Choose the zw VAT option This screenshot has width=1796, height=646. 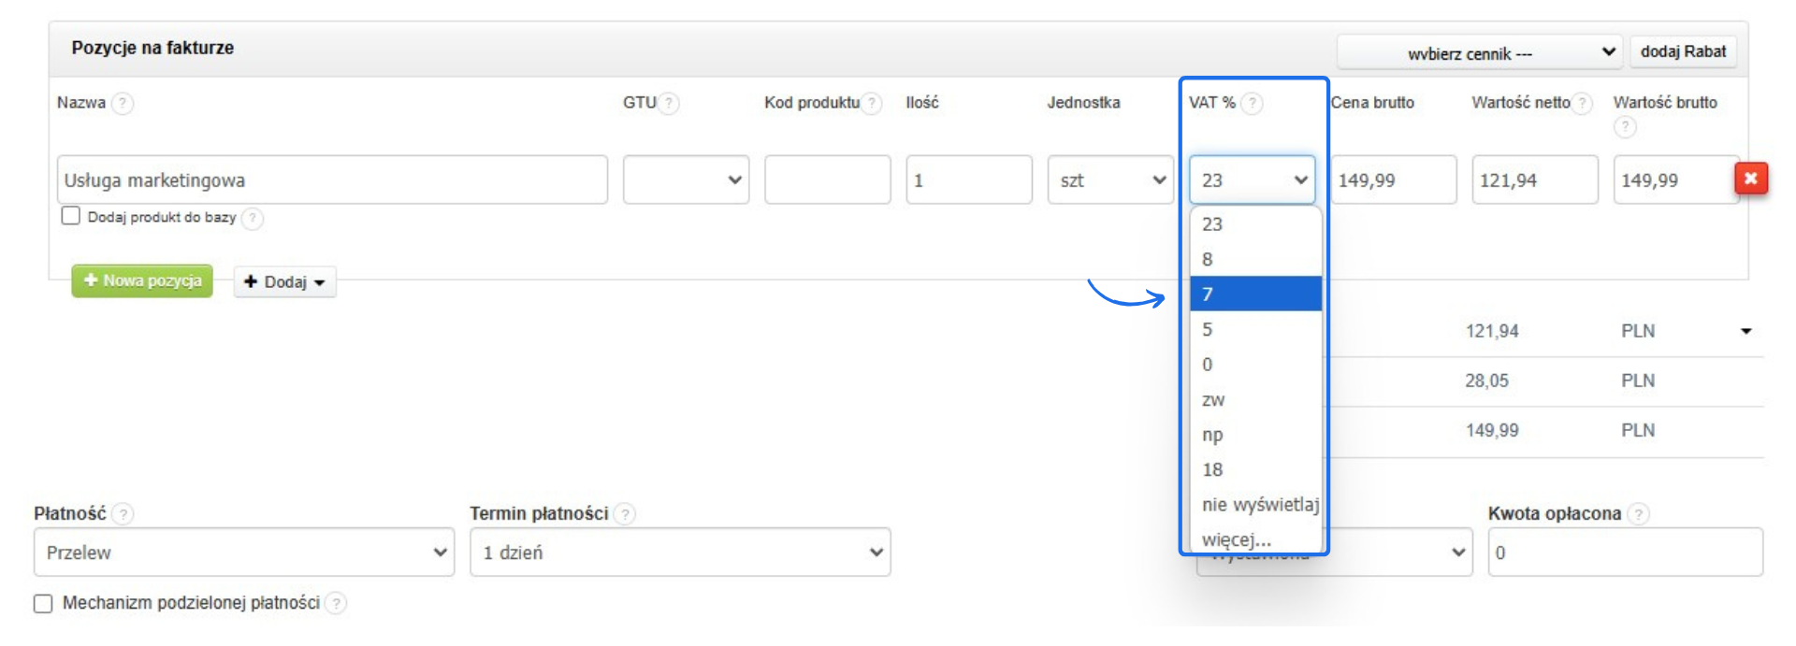coord(1254,399)
